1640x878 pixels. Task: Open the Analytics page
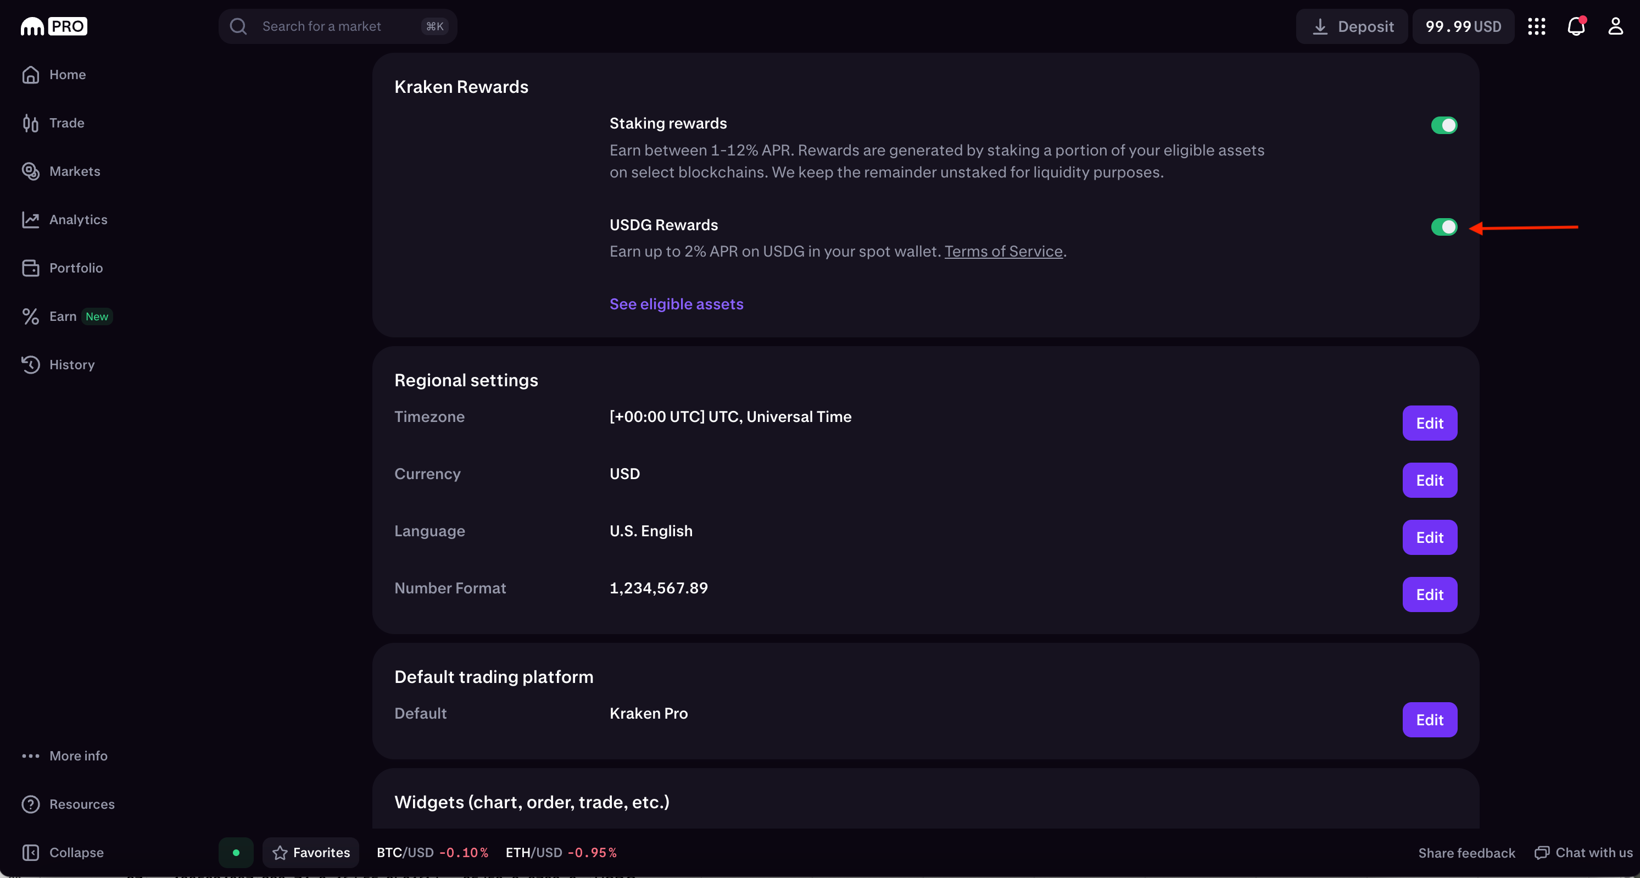point(64,220)
